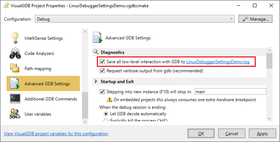Click the IntelliSense Settings lightbulb icon
This screenshot has width=280, height=142.
pos(15,38)
